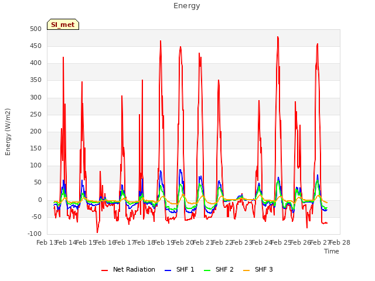Click the 400 y-axis tick label

36,63
